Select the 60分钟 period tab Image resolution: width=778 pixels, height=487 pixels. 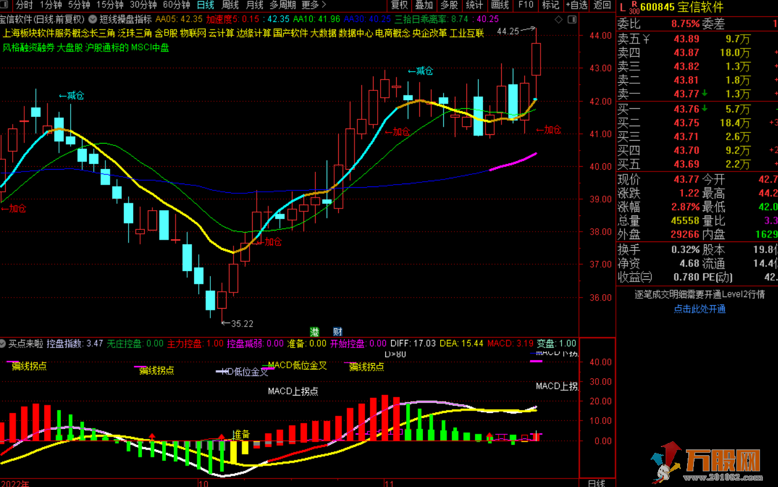(176, 5)
